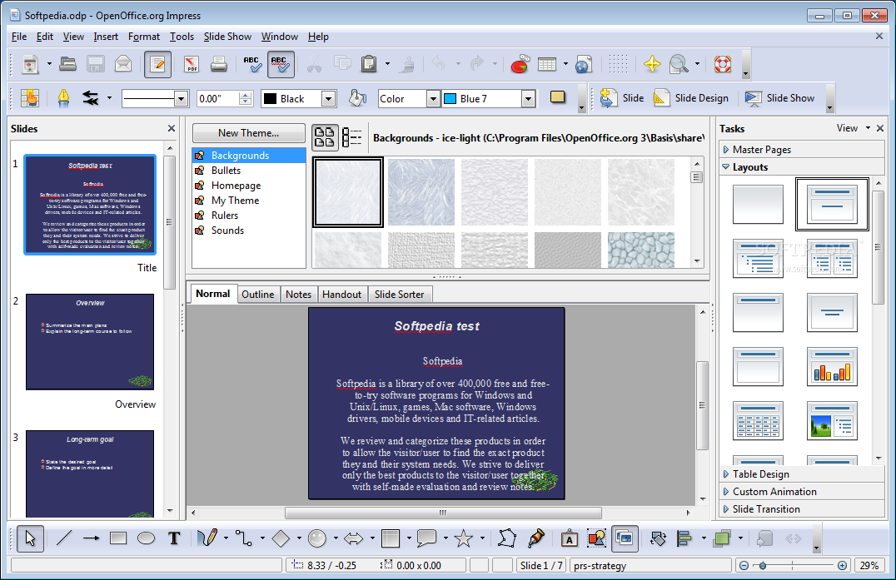896x580 pixels.
Task: Insert a chart with the Chart icon
Action: 520,64
